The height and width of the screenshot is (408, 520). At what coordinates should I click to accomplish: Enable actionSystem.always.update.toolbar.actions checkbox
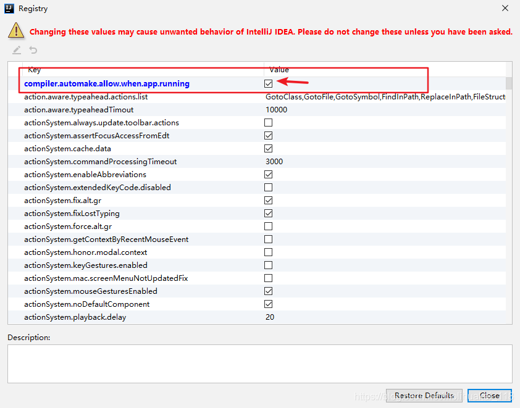[268, 123]
